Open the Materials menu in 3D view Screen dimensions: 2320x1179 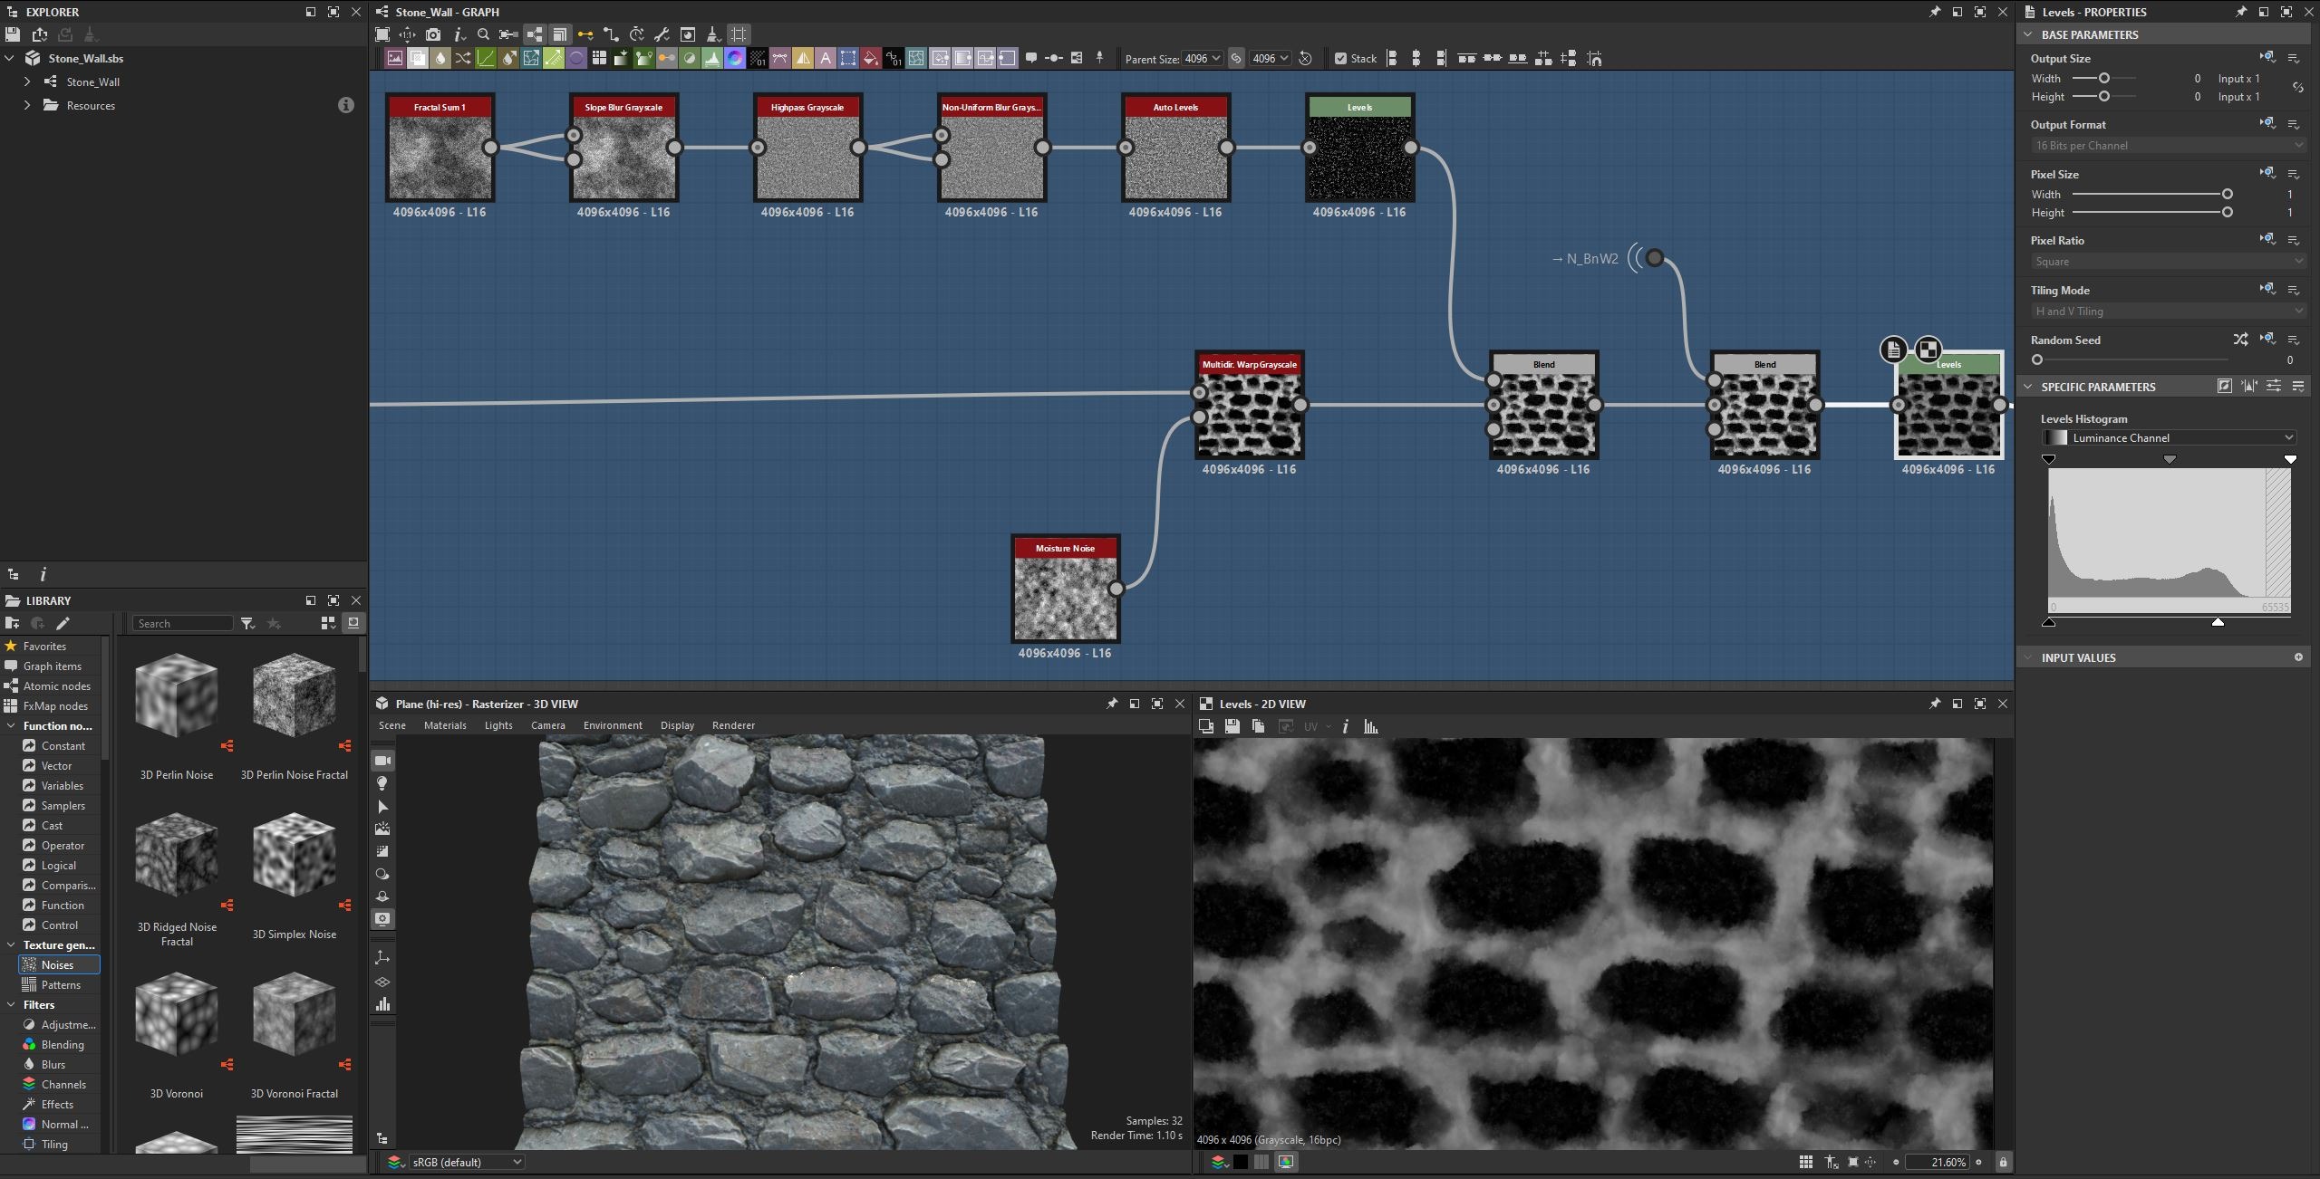click(x=445, y=725)
